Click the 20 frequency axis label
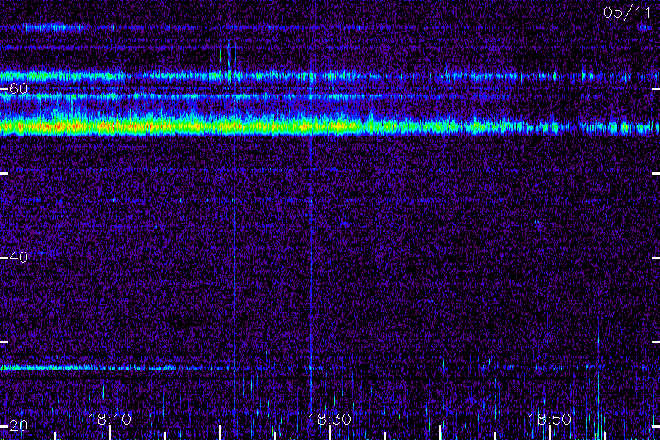Screen dimensions: 660x440 [18, 425]
